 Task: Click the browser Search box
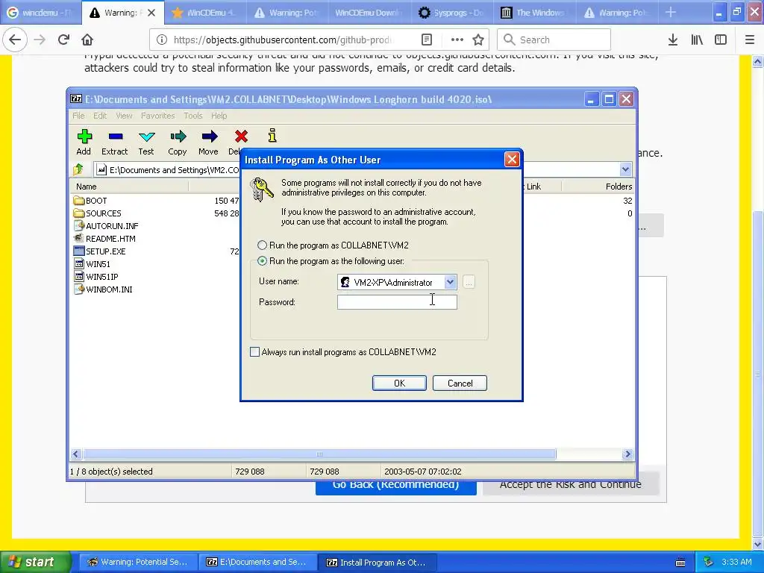click(x=554, y=40)
